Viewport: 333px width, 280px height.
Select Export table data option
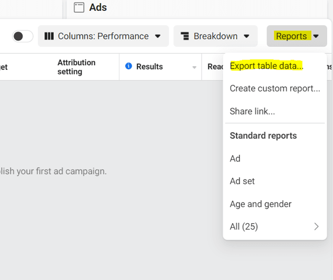(266, 66)
